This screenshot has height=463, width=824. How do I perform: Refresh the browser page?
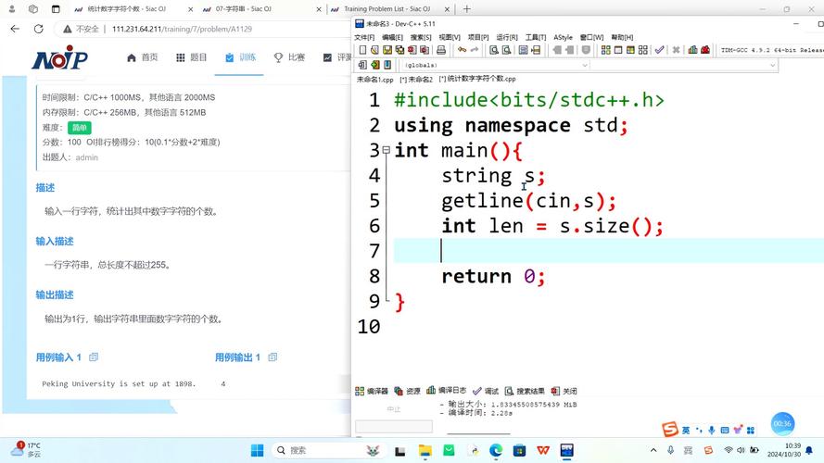point(63,29)
